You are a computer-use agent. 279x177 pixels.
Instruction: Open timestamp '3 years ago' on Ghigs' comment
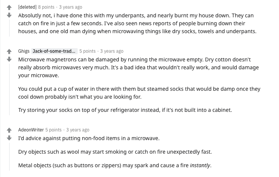[x=112, y=51]
